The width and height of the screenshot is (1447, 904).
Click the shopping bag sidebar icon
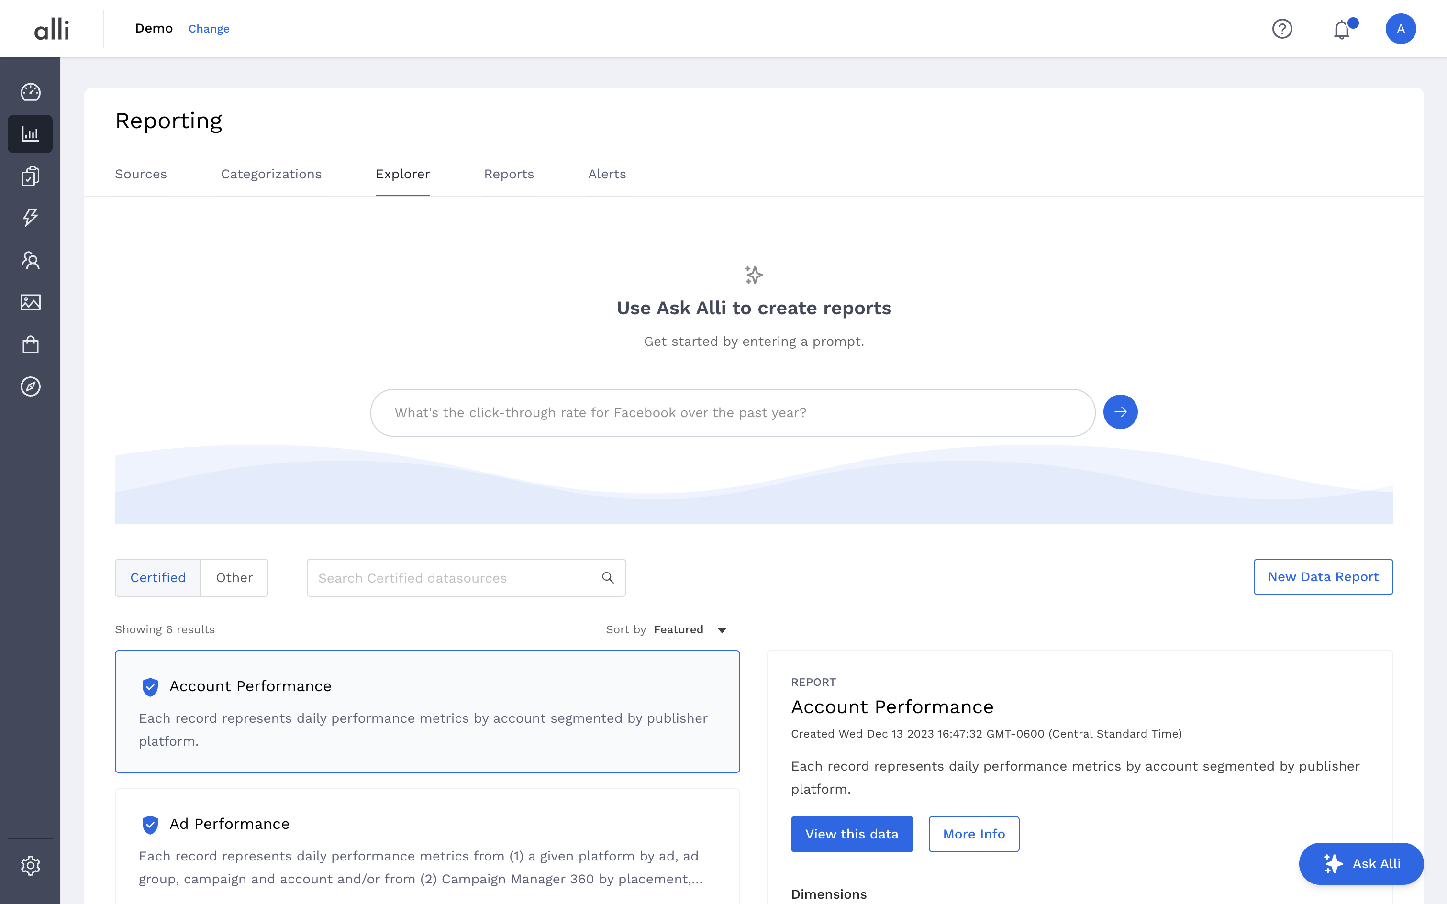click(x=30, y=345)
